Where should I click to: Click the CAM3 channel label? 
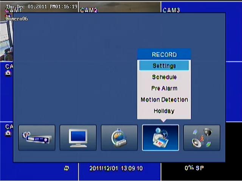coord(171,10)
